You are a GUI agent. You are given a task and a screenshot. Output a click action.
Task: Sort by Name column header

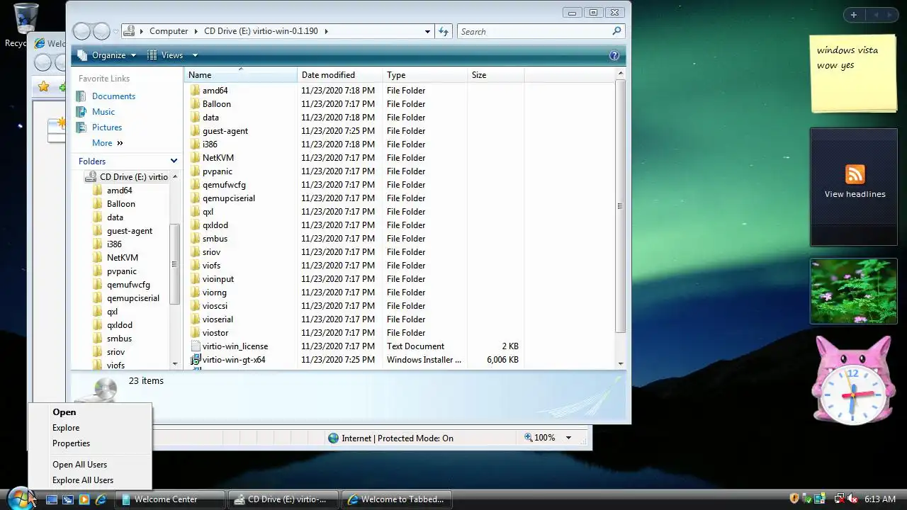(x=241, y=75)
